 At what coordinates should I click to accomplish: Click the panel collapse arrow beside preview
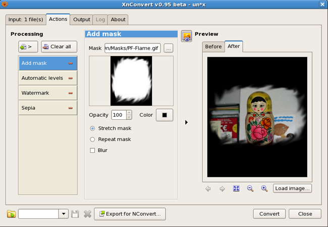[x=187, y=122]
